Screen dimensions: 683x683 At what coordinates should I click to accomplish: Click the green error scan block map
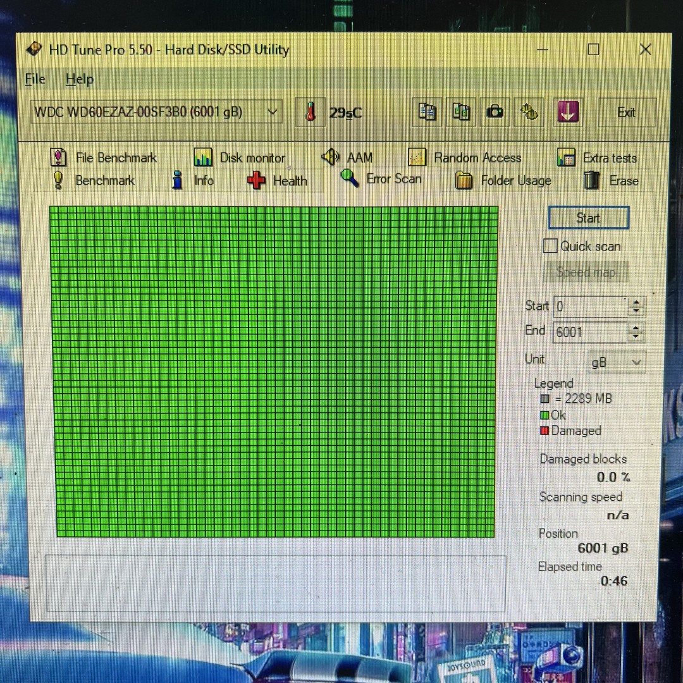(274, 372)
